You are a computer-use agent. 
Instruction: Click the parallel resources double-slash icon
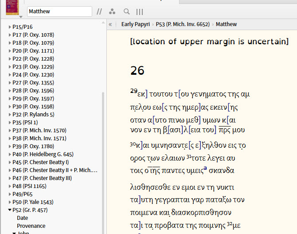99,12
